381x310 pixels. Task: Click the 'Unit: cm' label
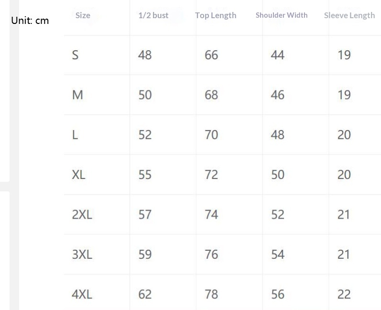point(30,21)
